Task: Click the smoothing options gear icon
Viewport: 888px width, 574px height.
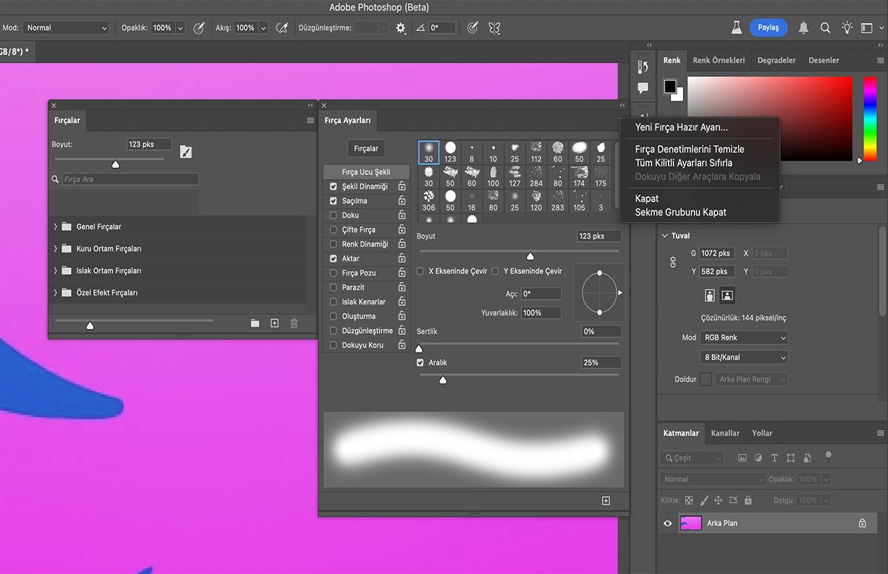Action: point(401,27)
